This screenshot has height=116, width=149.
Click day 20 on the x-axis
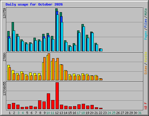tap(92, 113)
